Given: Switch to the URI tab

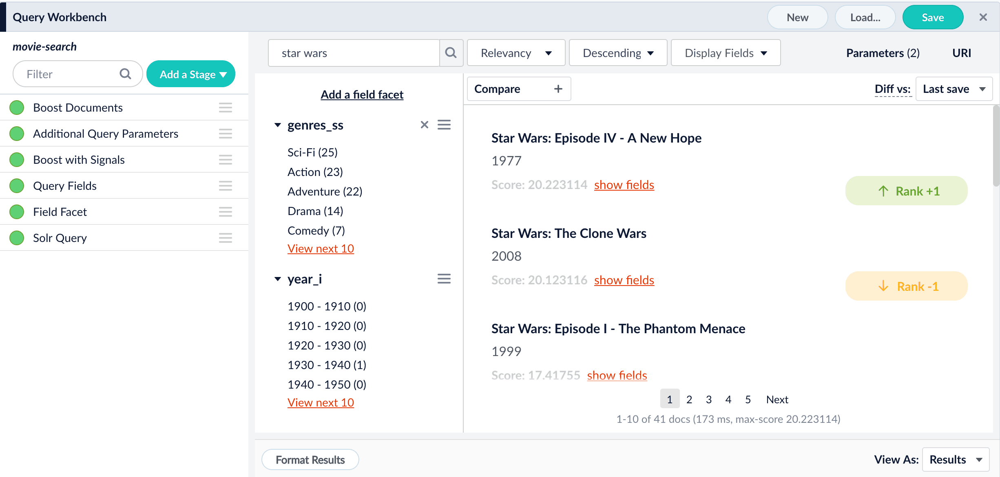Looking at the screenshot, I should coord(961,53).
